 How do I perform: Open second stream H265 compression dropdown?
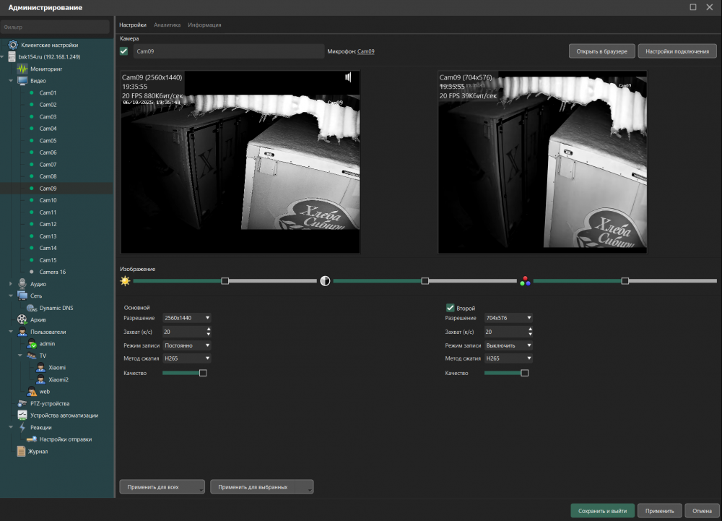point(508,358)
